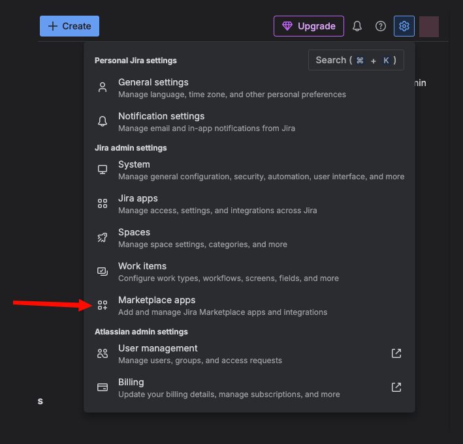
Task: Click 'Manage general configuration, security, automation' description
Action: pyautogui.click(x=261, y=177)
